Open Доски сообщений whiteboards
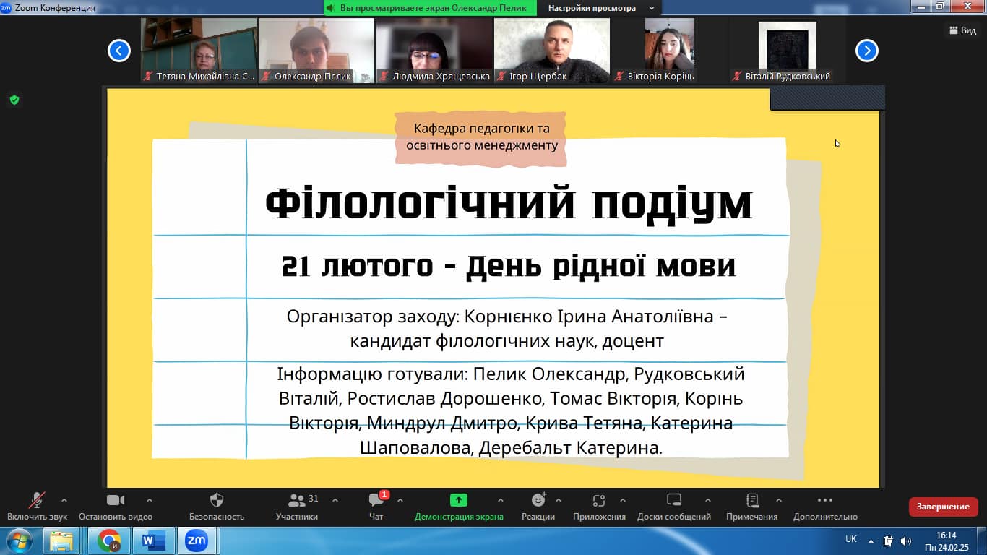The width and height of the screenshot is (987, 555). [674, 507]
